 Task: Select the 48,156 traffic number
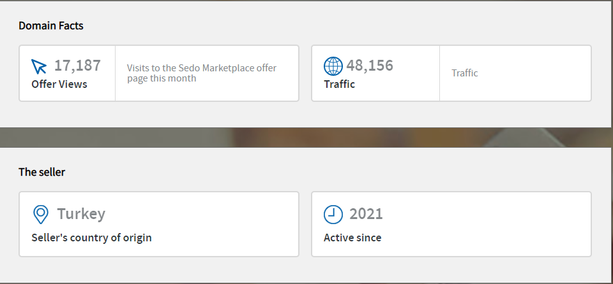click(x=370, y=66)
